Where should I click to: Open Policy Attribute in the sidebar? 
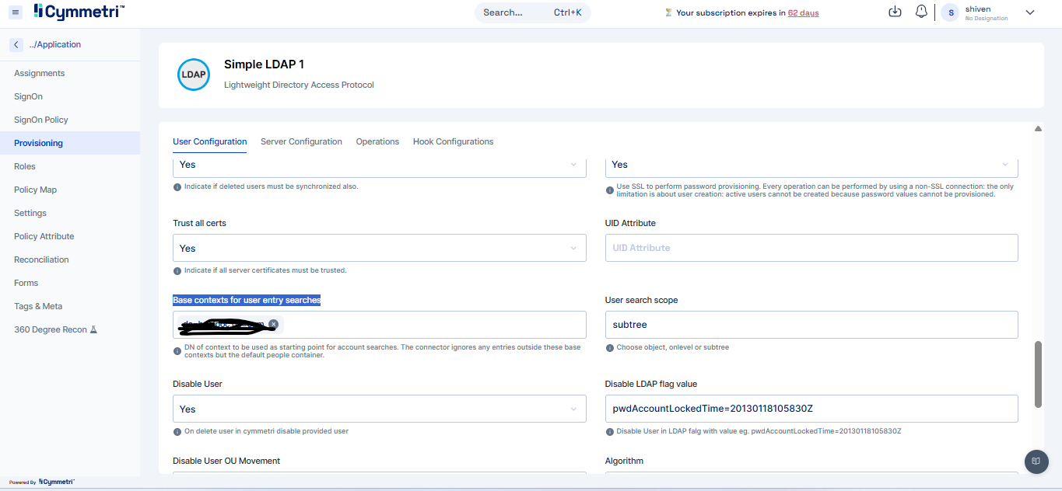(x=70, y=236)
